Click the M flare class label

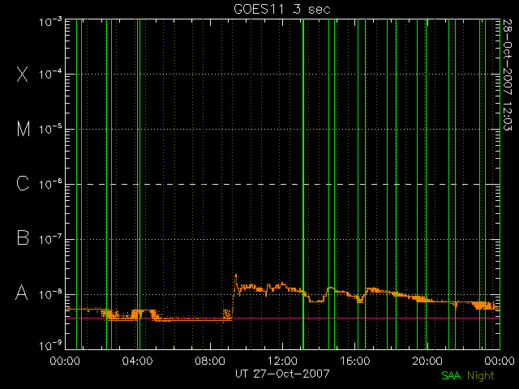coord(24,129)
